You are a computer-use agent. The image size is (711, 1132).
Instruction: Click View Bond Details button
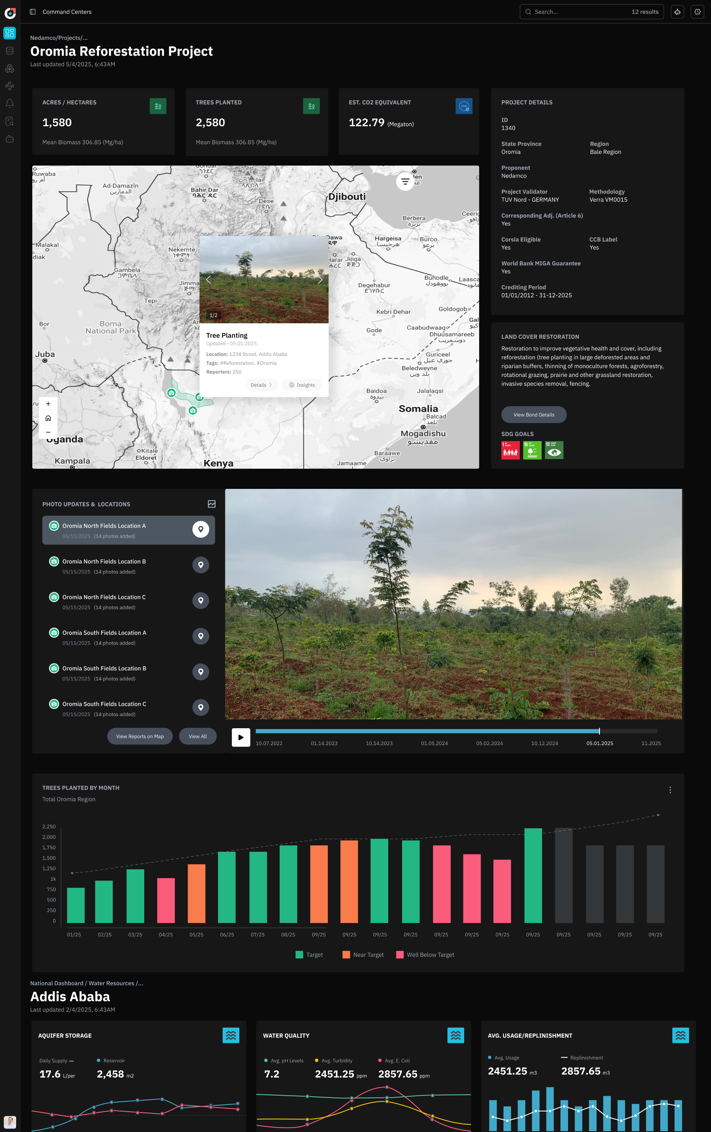(533, 415)
